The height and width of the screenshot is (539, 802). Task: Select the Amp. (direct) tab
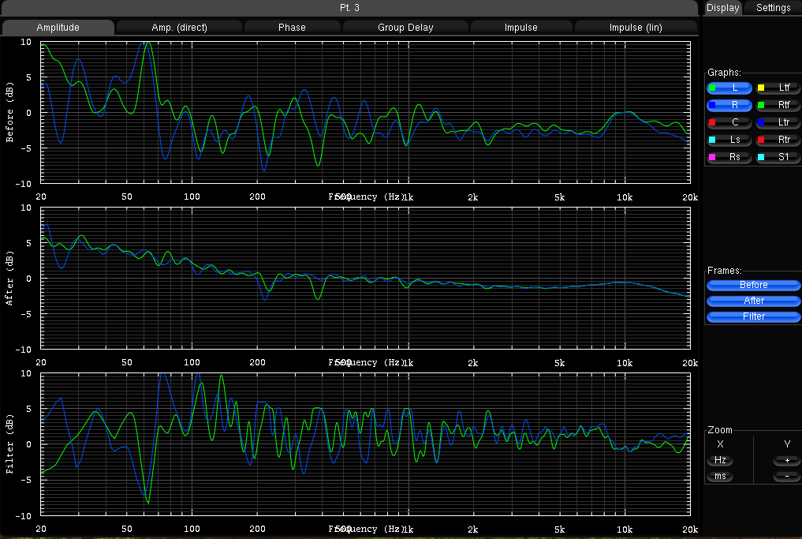coord(179,28)
